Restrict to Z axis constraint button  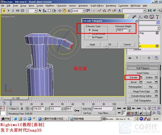click(13, 11)
